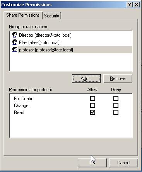
Task: Click the Add... button
Action: click(x=86, y=78)
